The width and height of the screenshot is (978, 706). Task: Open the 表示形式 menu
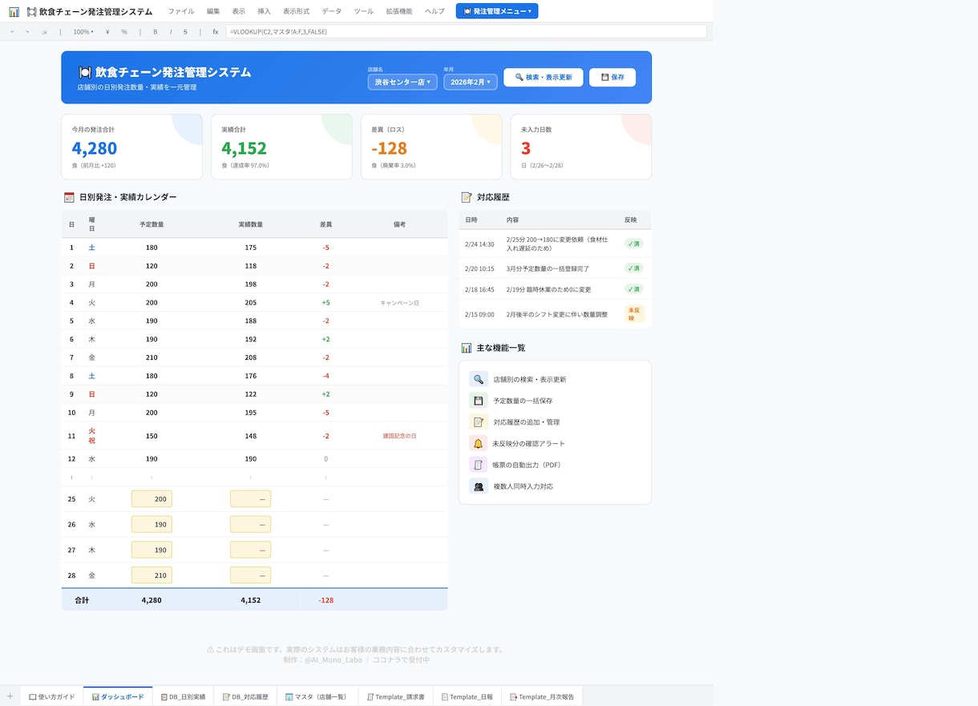297,11
